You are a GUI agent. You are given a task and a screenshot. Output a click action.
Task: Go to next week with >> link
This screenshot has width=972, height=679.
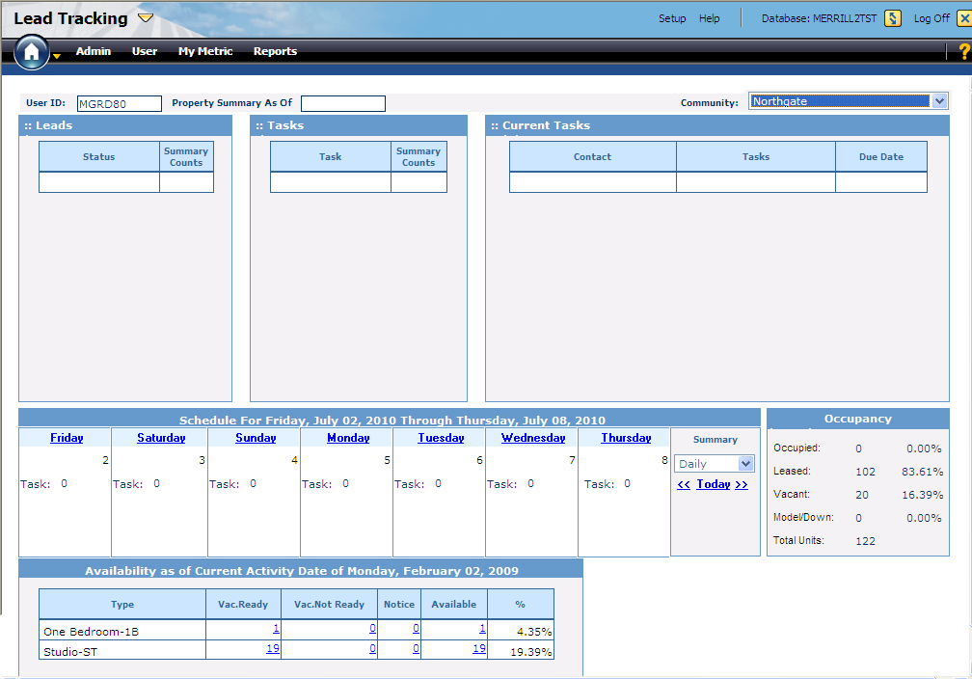pos(742,484)
